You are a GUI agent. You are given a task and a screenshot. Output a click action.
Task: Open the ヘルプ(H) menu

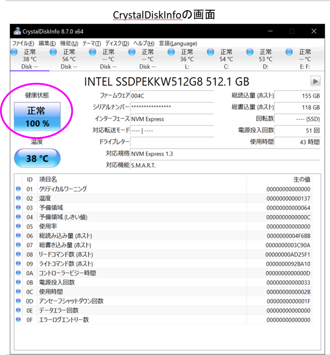[144, 43]
